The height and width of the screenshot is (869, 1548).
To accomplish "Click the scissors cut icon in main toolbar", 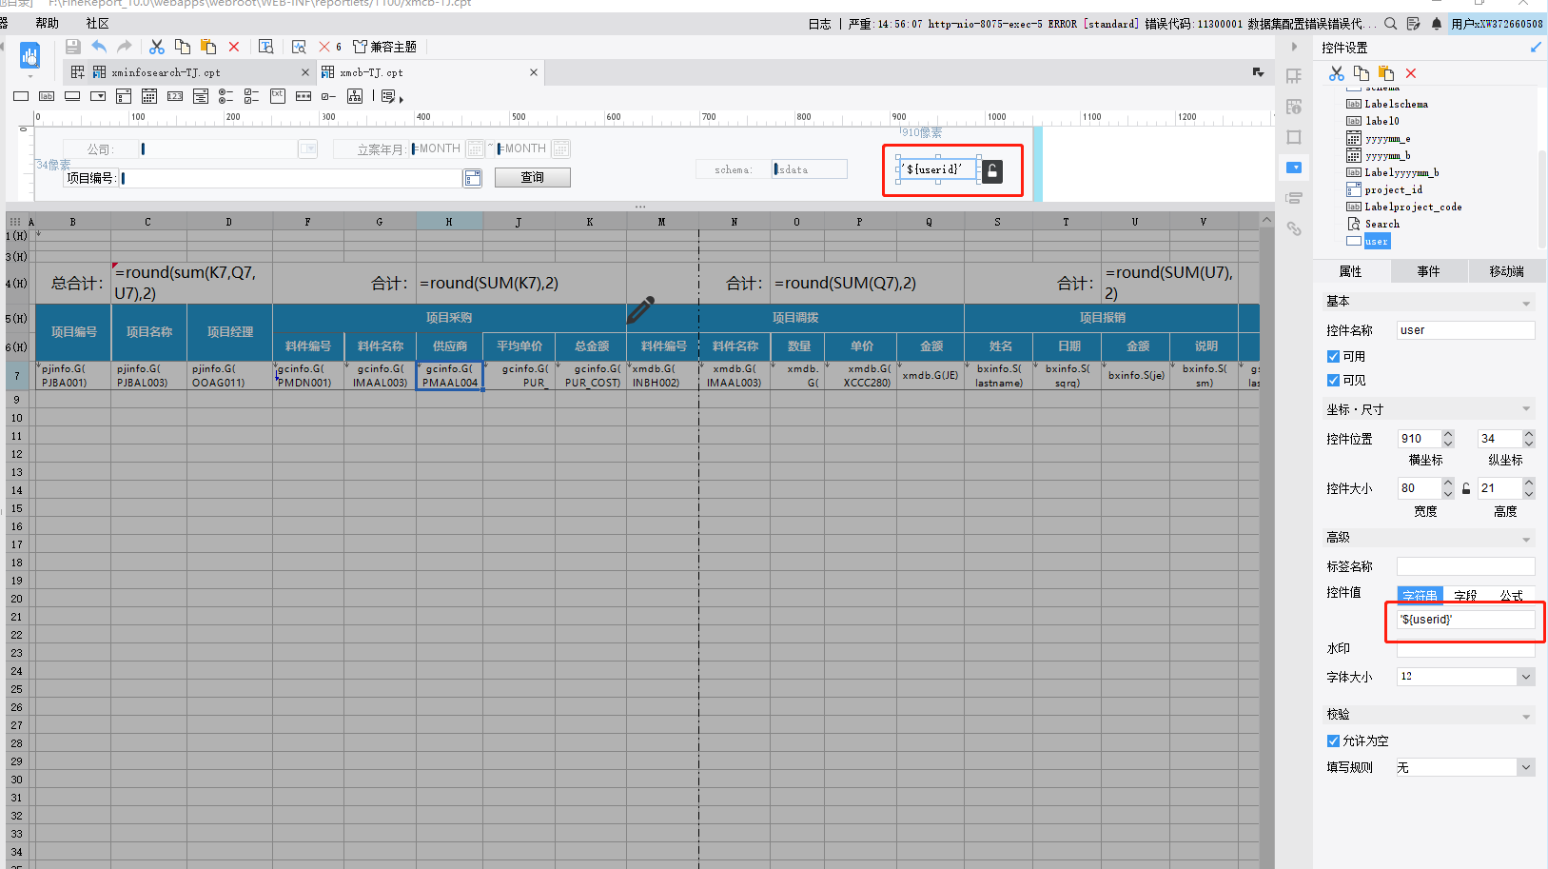I will click(157, 47).
